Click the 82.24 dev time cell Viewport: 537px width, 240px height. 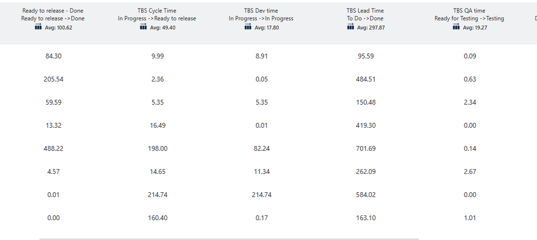click(x=261, y=148)
